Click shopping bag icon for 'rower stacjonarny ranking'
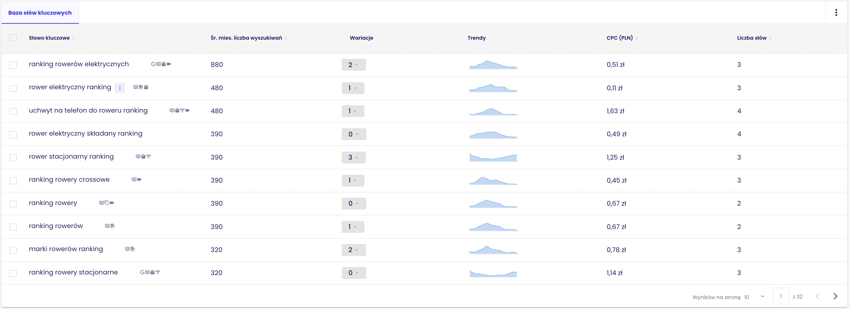 pos(144,156)
